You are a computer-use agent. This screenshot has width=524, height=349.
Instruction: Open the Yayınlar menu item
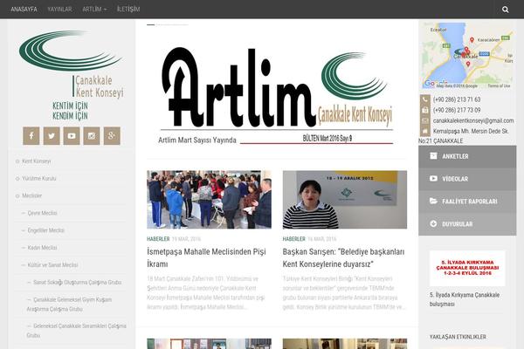[x=59, y=9]
